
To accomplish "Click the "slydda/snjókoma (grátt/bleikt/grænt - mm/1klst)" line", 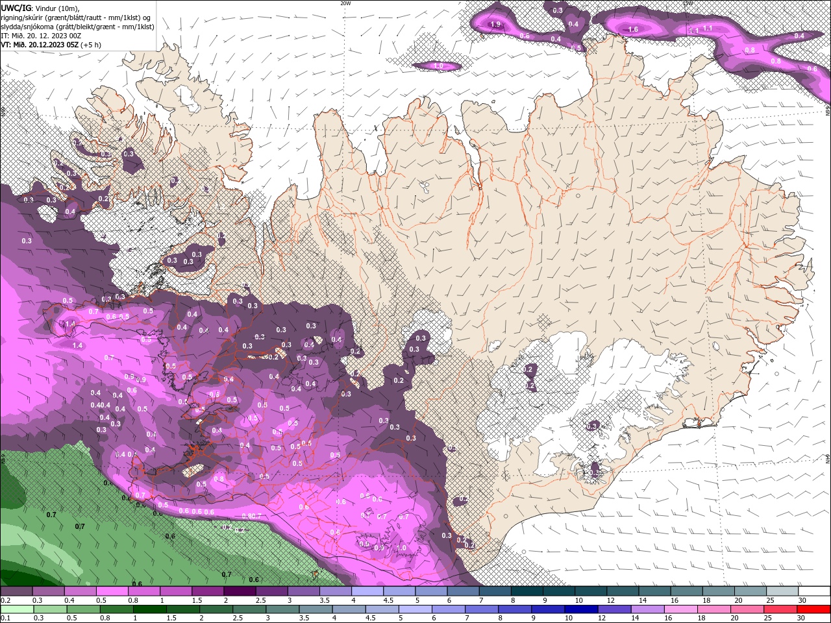I will 77,27.
